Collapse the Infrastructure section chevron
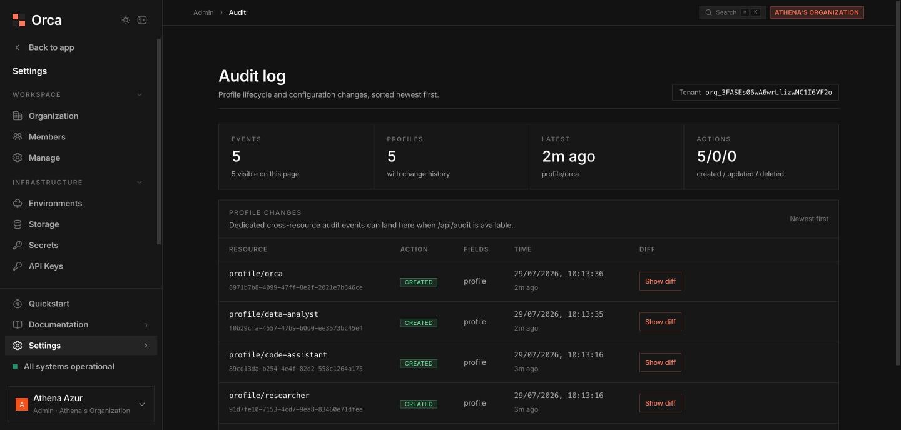 click(140, 182)
